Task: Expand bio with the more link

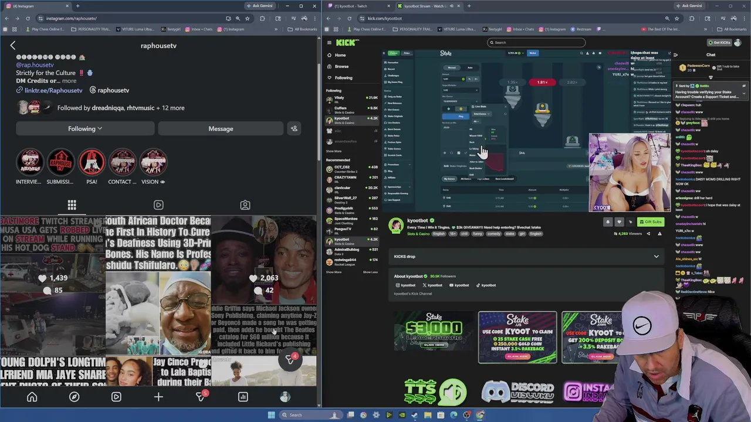Action: [x=69, y=81]
